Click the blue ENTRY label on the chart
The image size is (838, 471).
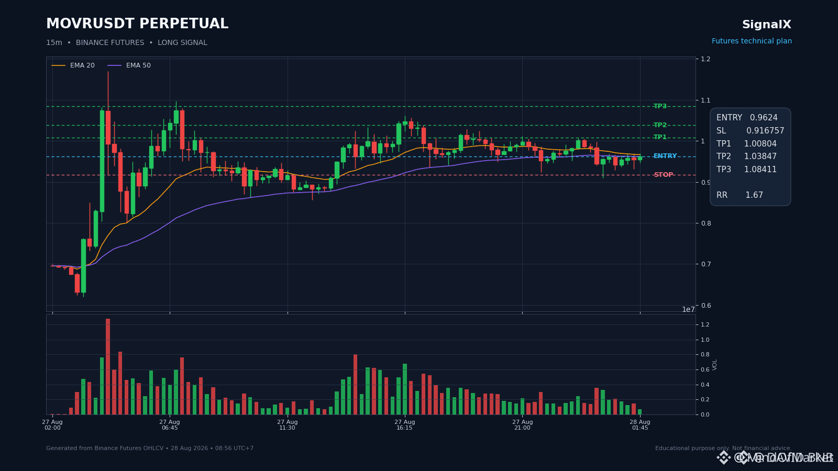pyautogui.click(x=665, y=156)
